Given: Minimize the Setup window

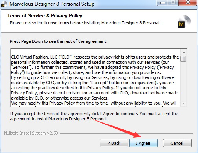Looking at the screenshot, I should [x=163, y=3].
